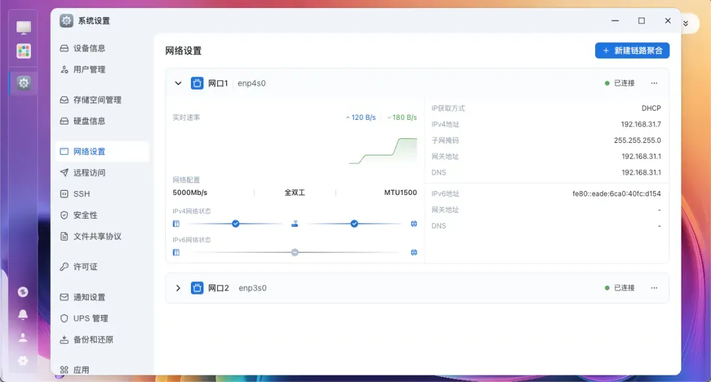Viewport: 711px width, 382px height.
Task: Click the 网口2 ethernet port icon
Action: (x=197, y=288)
